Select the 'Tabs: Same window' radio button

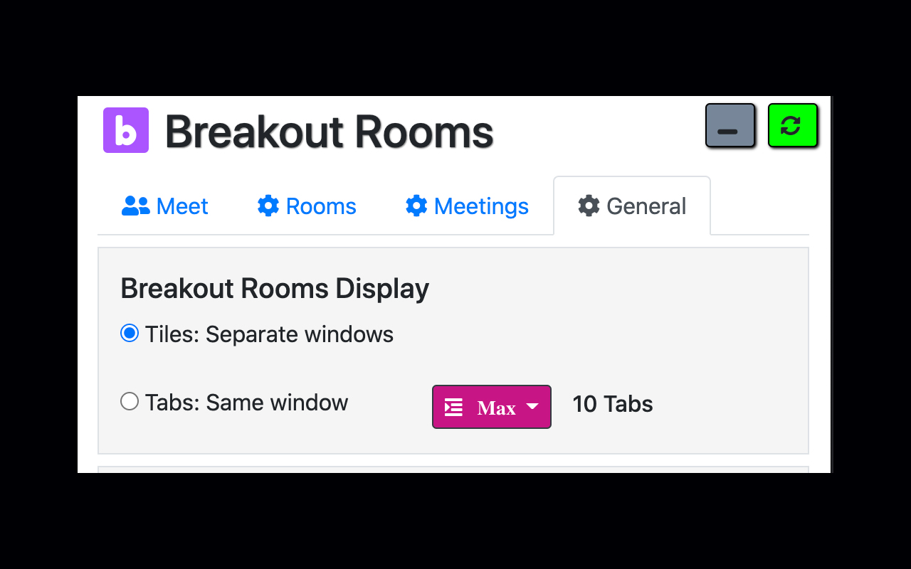click(130, 400)
